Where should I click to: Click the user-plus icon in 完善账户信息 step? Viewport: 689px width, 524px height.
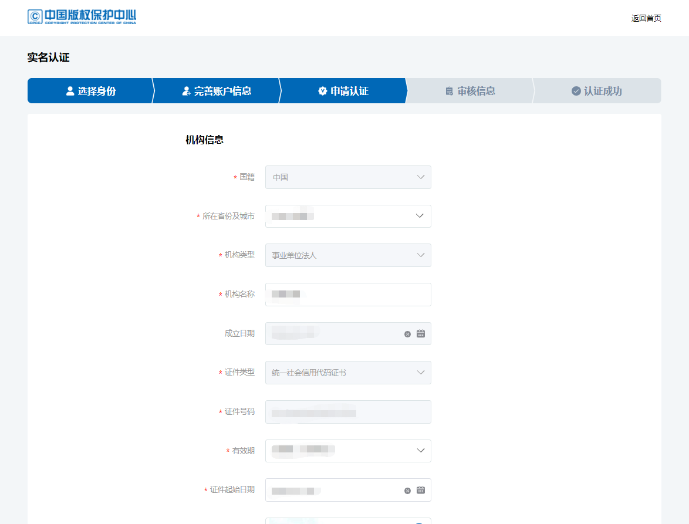pos(186,91)
